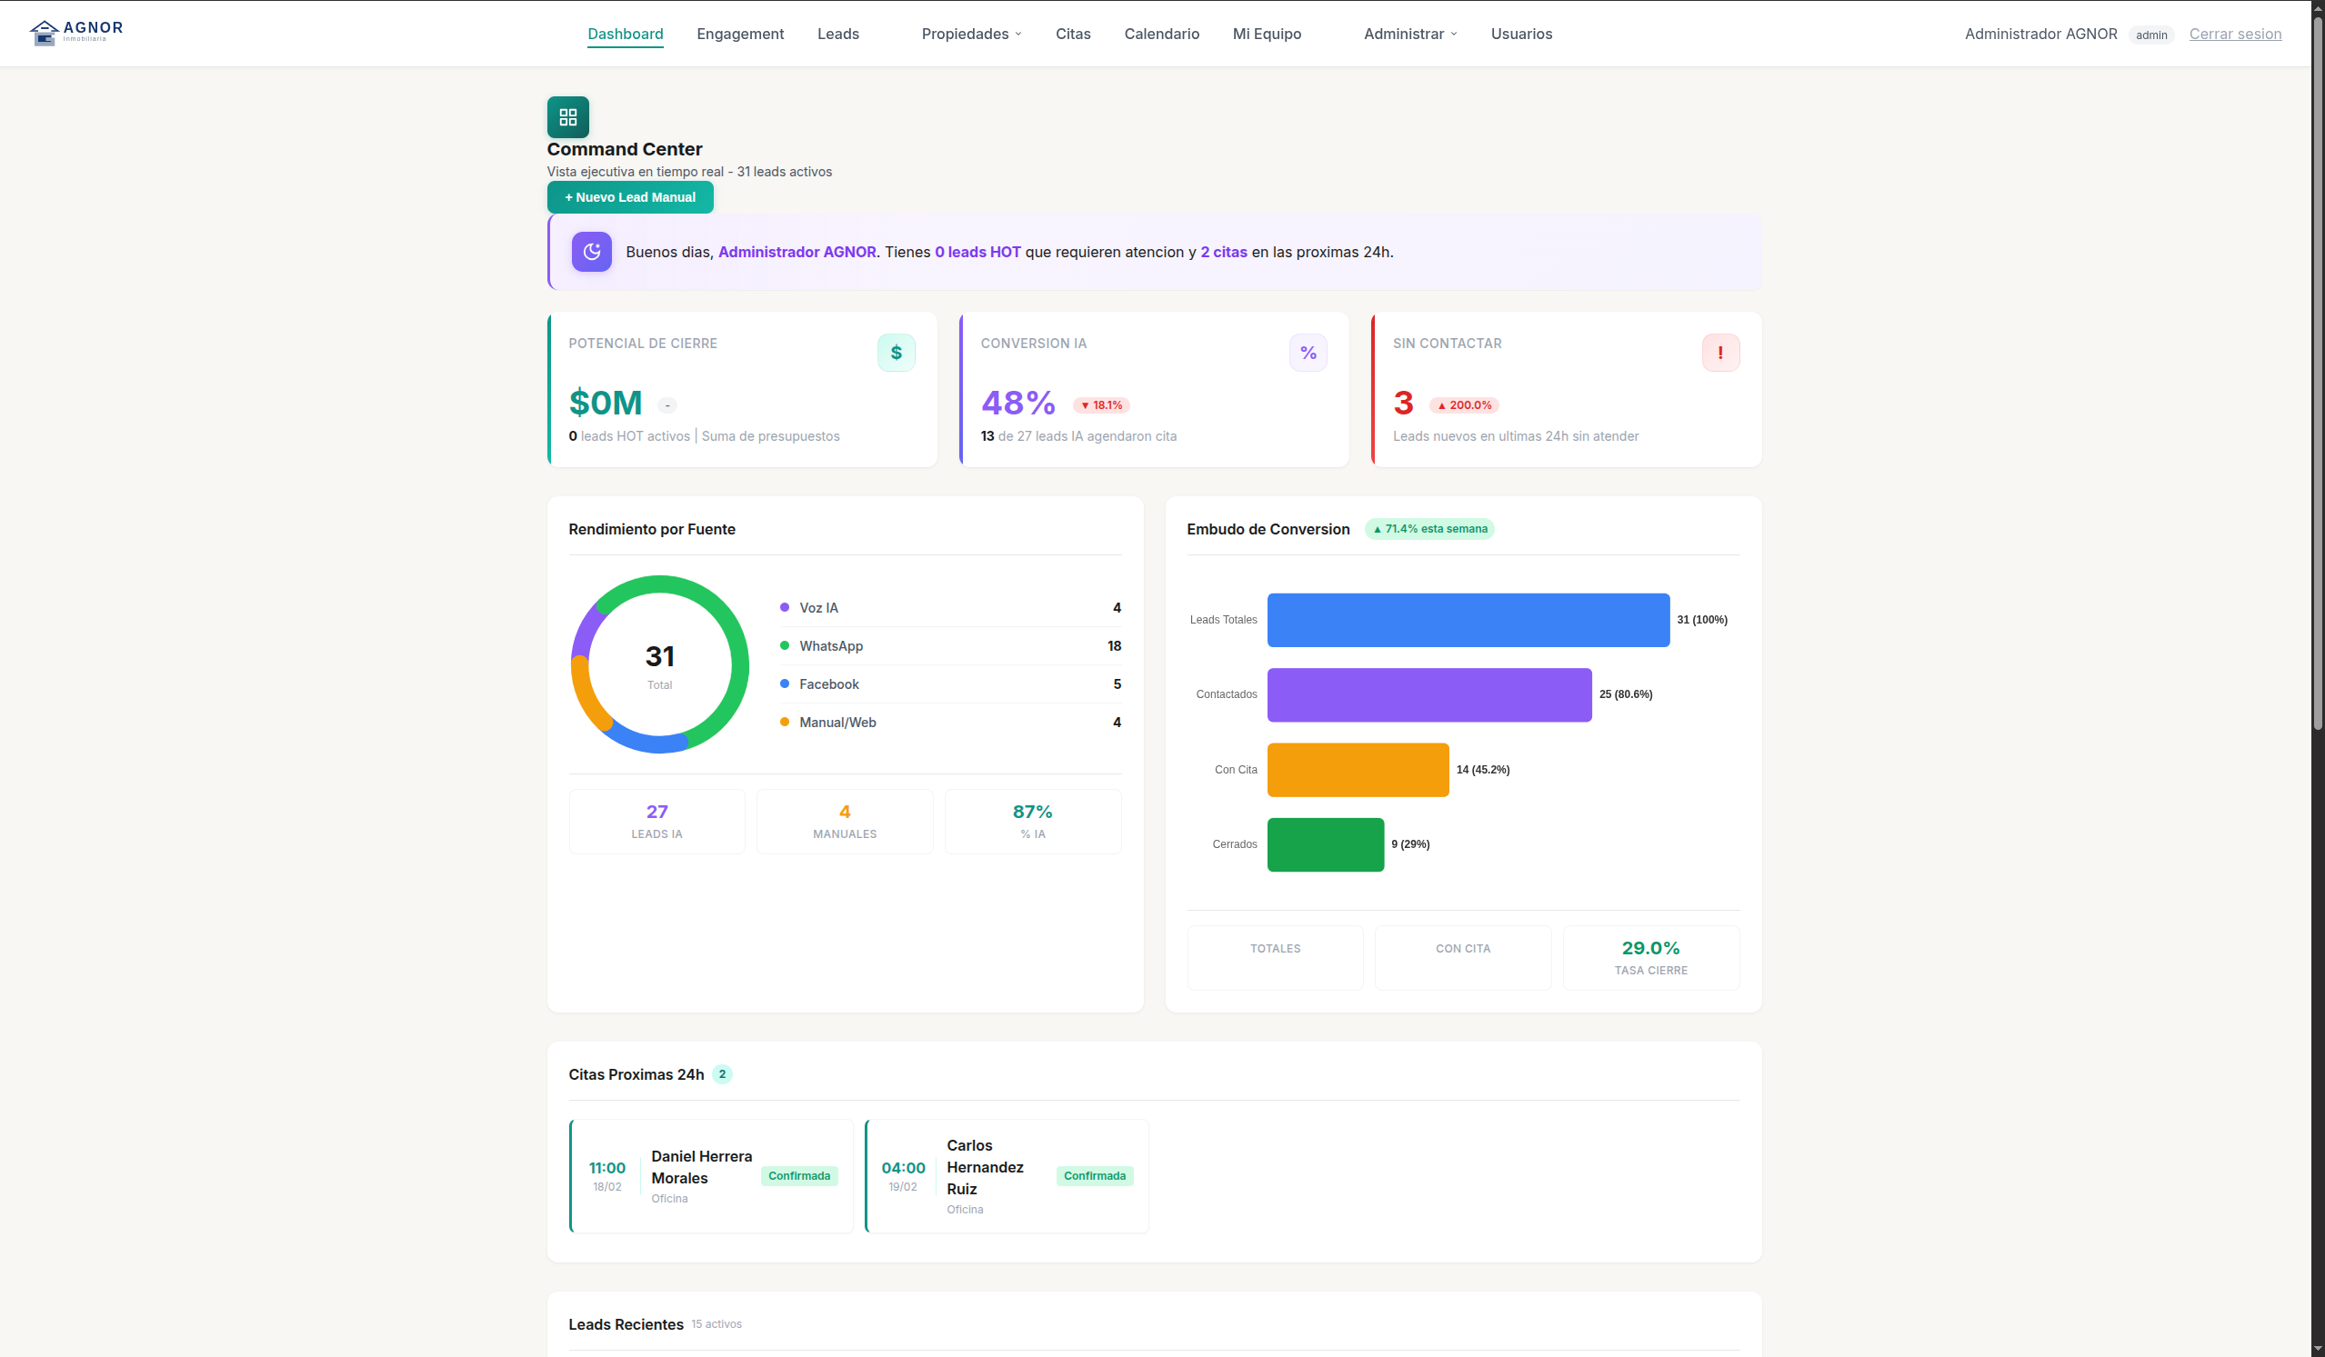Click the Leads Recientes heading
The image size is (2325, 1357).
coord(626,1323)
